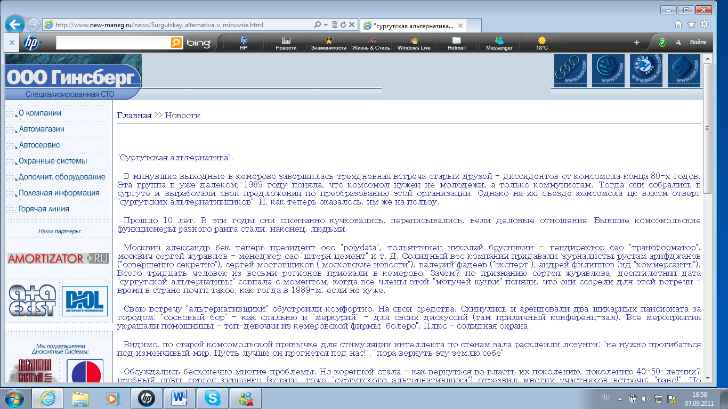Click the page vertical scrollbar thumb
Screen dimensions: 728x409
(708, 129)
